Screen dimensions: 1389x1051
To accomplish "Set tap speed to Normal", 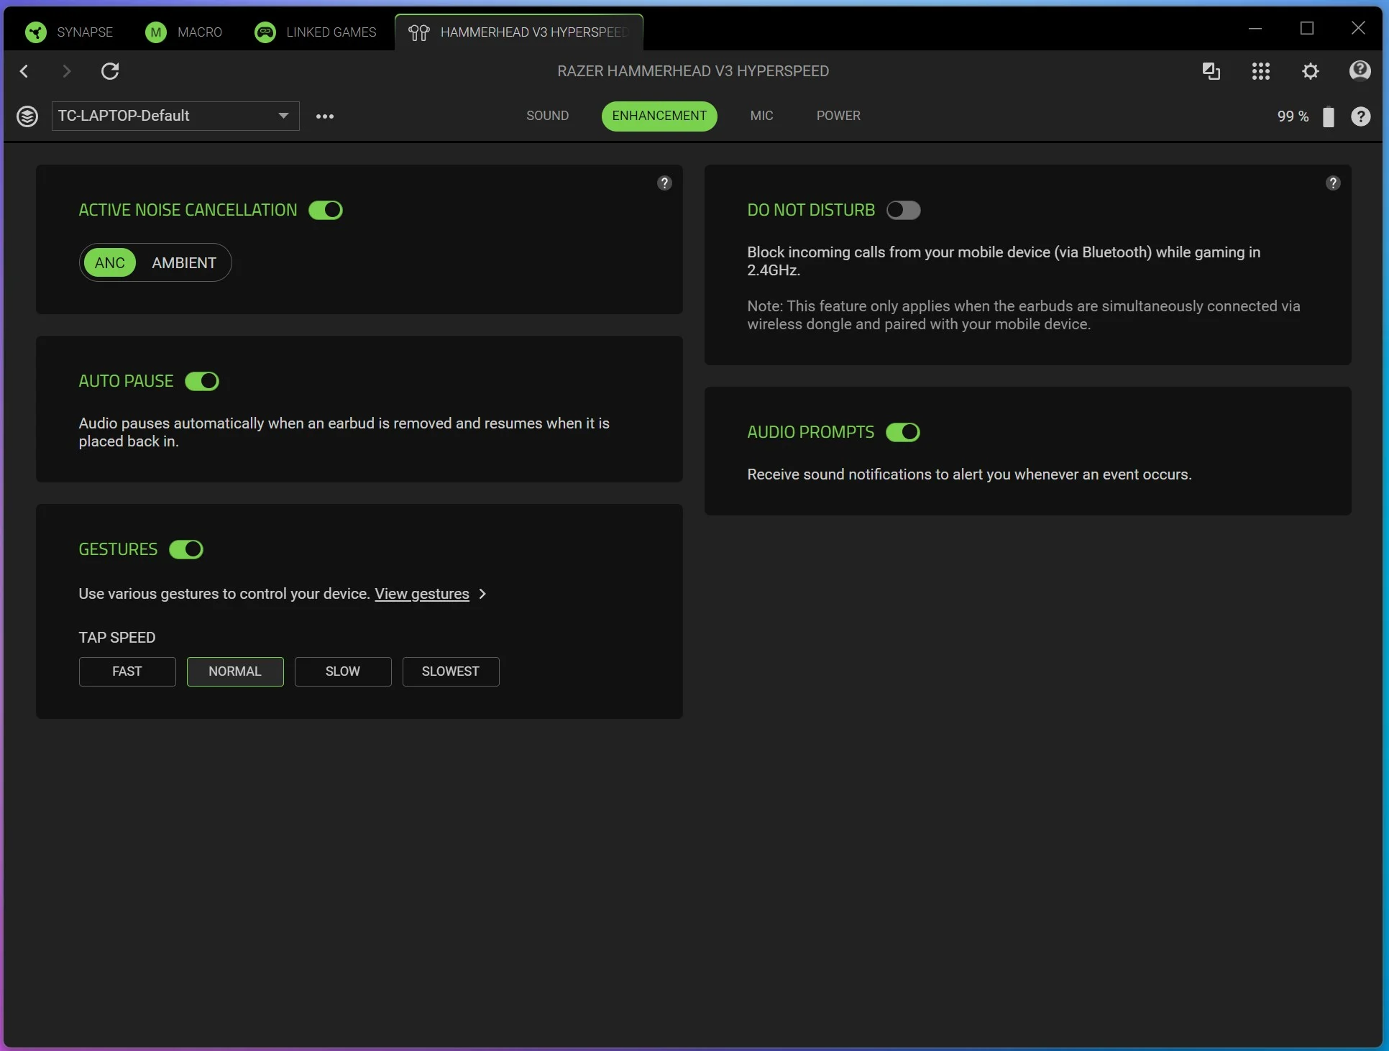I will (235, 671).
